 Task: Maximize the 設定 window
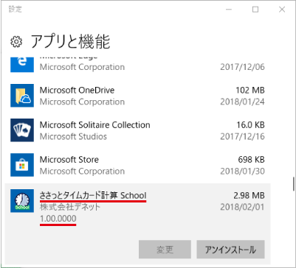pos(255,10)
